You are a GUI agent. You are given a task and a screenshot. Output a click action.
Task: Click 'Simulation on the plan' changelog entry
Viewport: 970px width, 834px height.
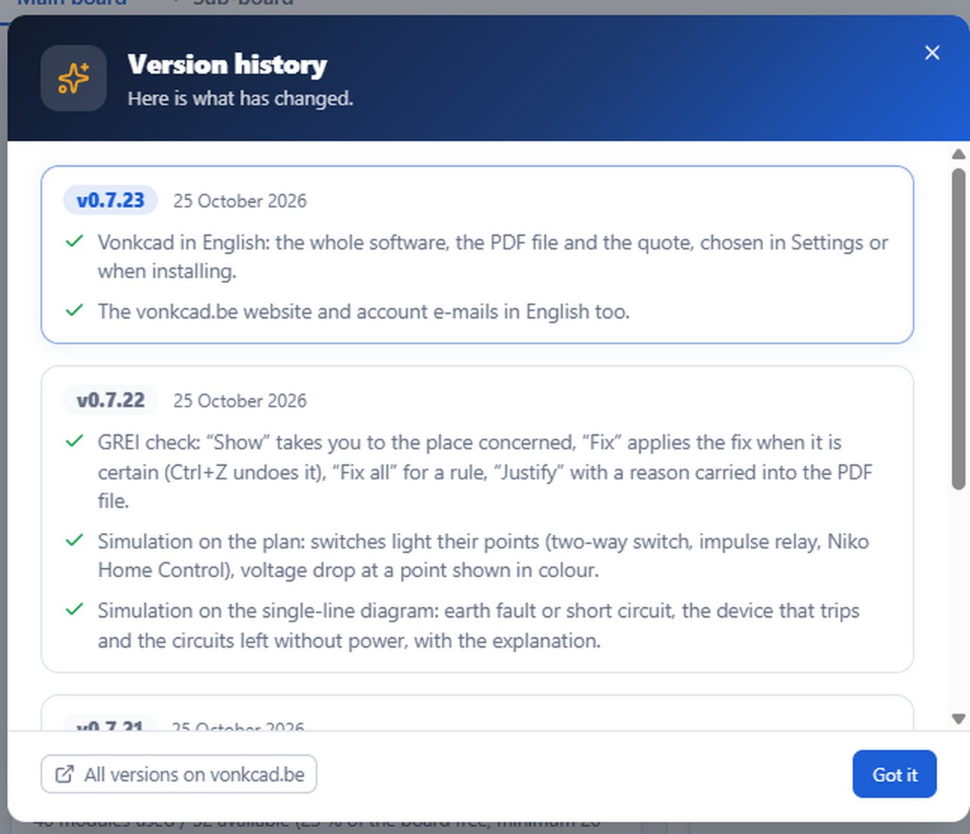coord(483,556)
